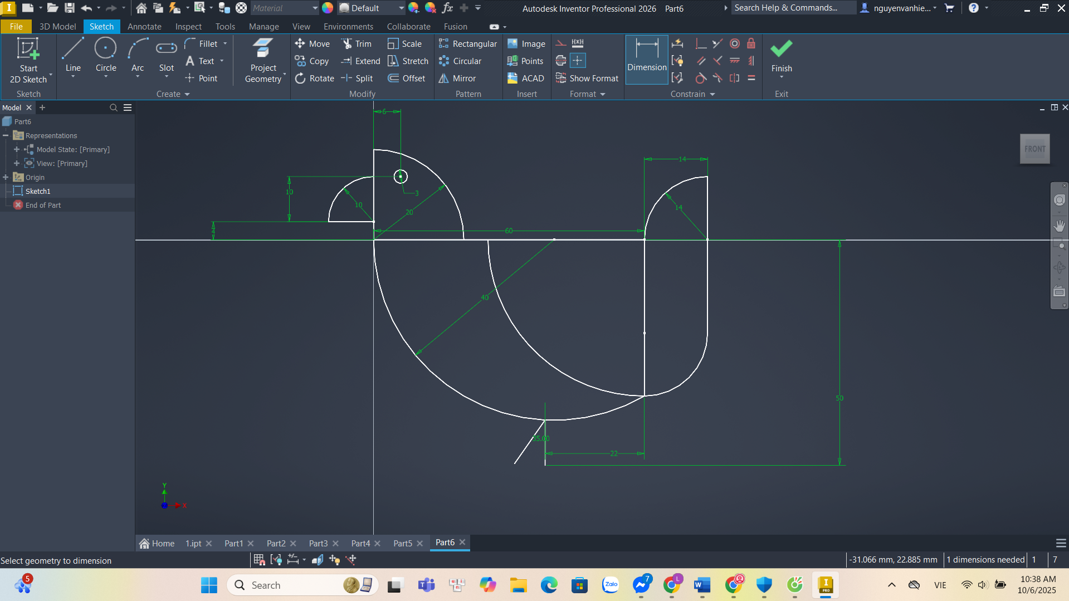This screenshot has width=1069, height=601.
Task: Click the Automatic Dimensions icon
Action: (677, 44)
